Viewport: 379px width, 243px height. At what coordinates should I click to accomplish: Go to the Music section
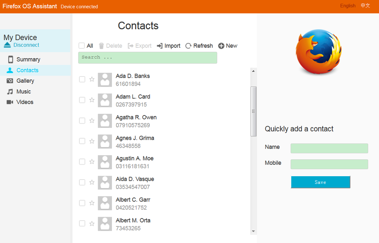[23, 92]
